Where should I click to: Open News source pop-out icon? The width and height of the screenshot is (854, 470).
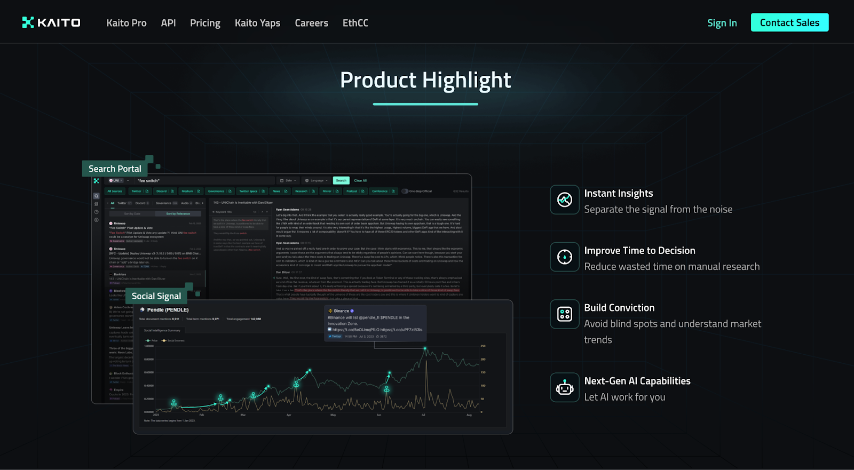(286, 191)
